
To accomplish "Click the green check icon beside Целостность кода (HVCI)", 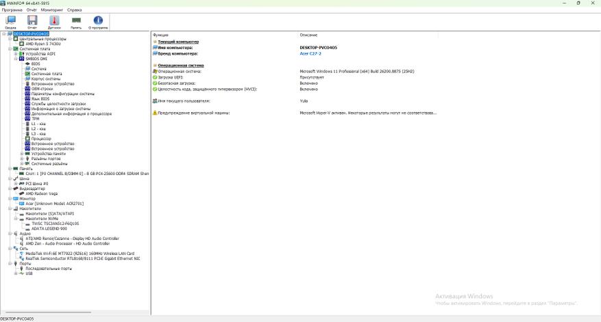I will tap(155, 89).
